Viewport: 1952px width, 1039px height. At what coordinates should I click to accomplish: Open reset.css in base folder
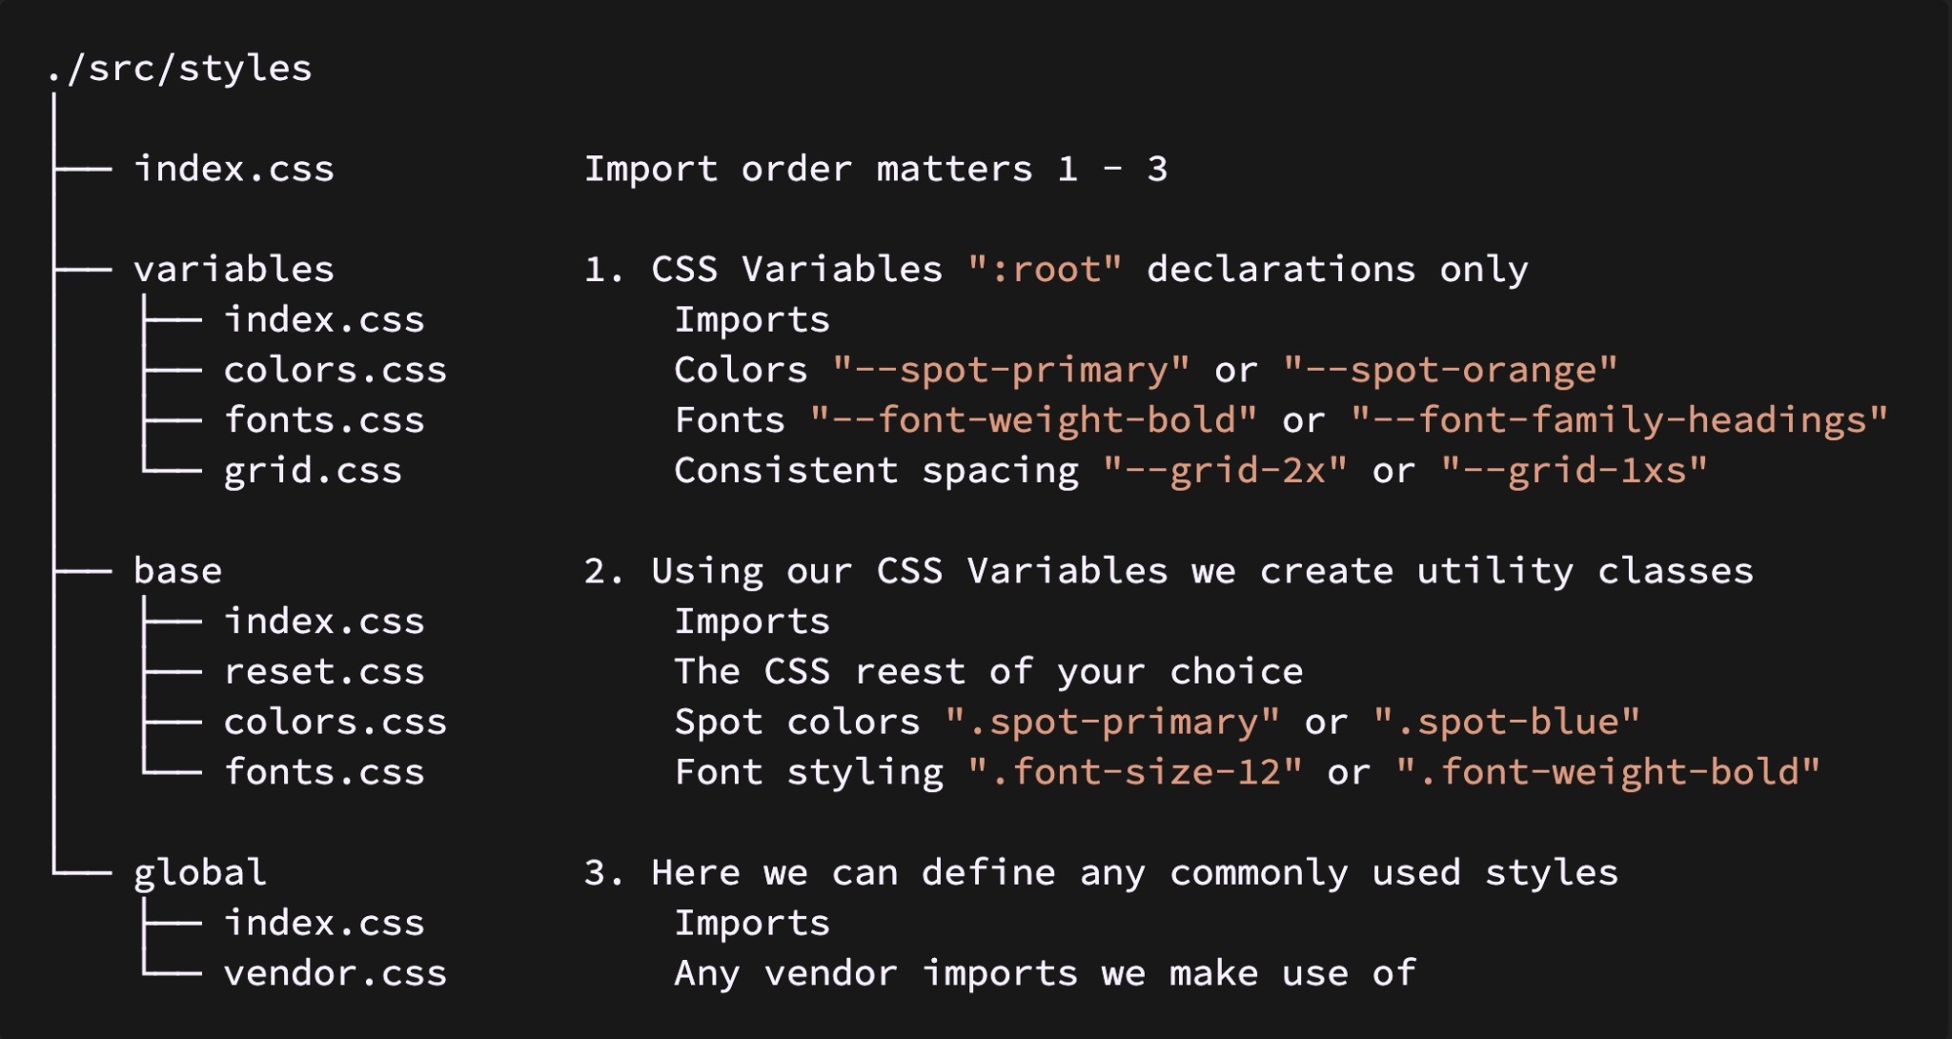(324, 672)
